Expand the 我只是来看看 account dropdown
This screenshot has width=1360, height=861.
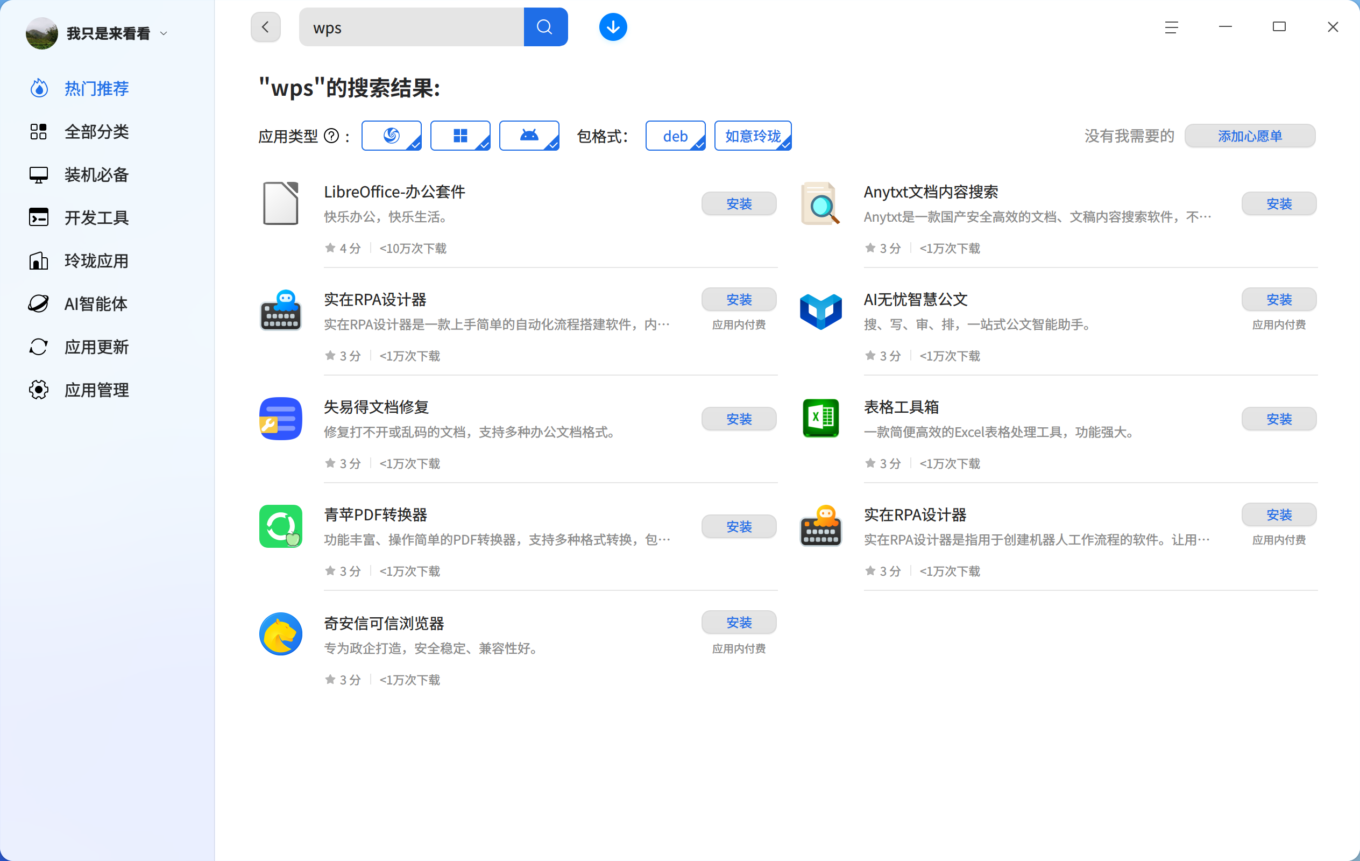pyautogui.click(x=164, y=33)
